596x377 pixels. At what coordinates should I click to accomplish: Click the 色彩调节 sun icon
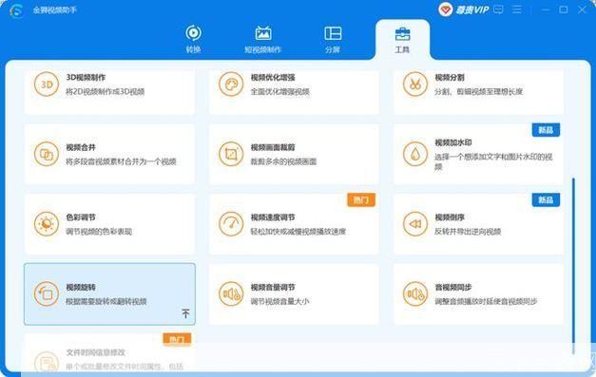47,223
